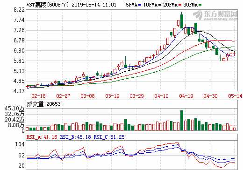Click the 62 RSI axis label
This screenshot has width=243, height=170.
(x=21, y=156)
